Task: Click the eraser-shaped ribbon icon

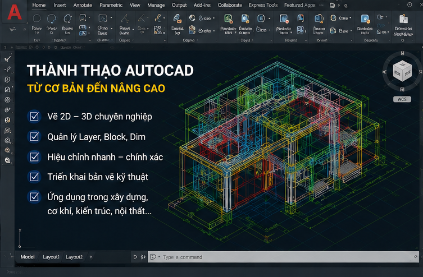Action: click(x=177, y=18)
